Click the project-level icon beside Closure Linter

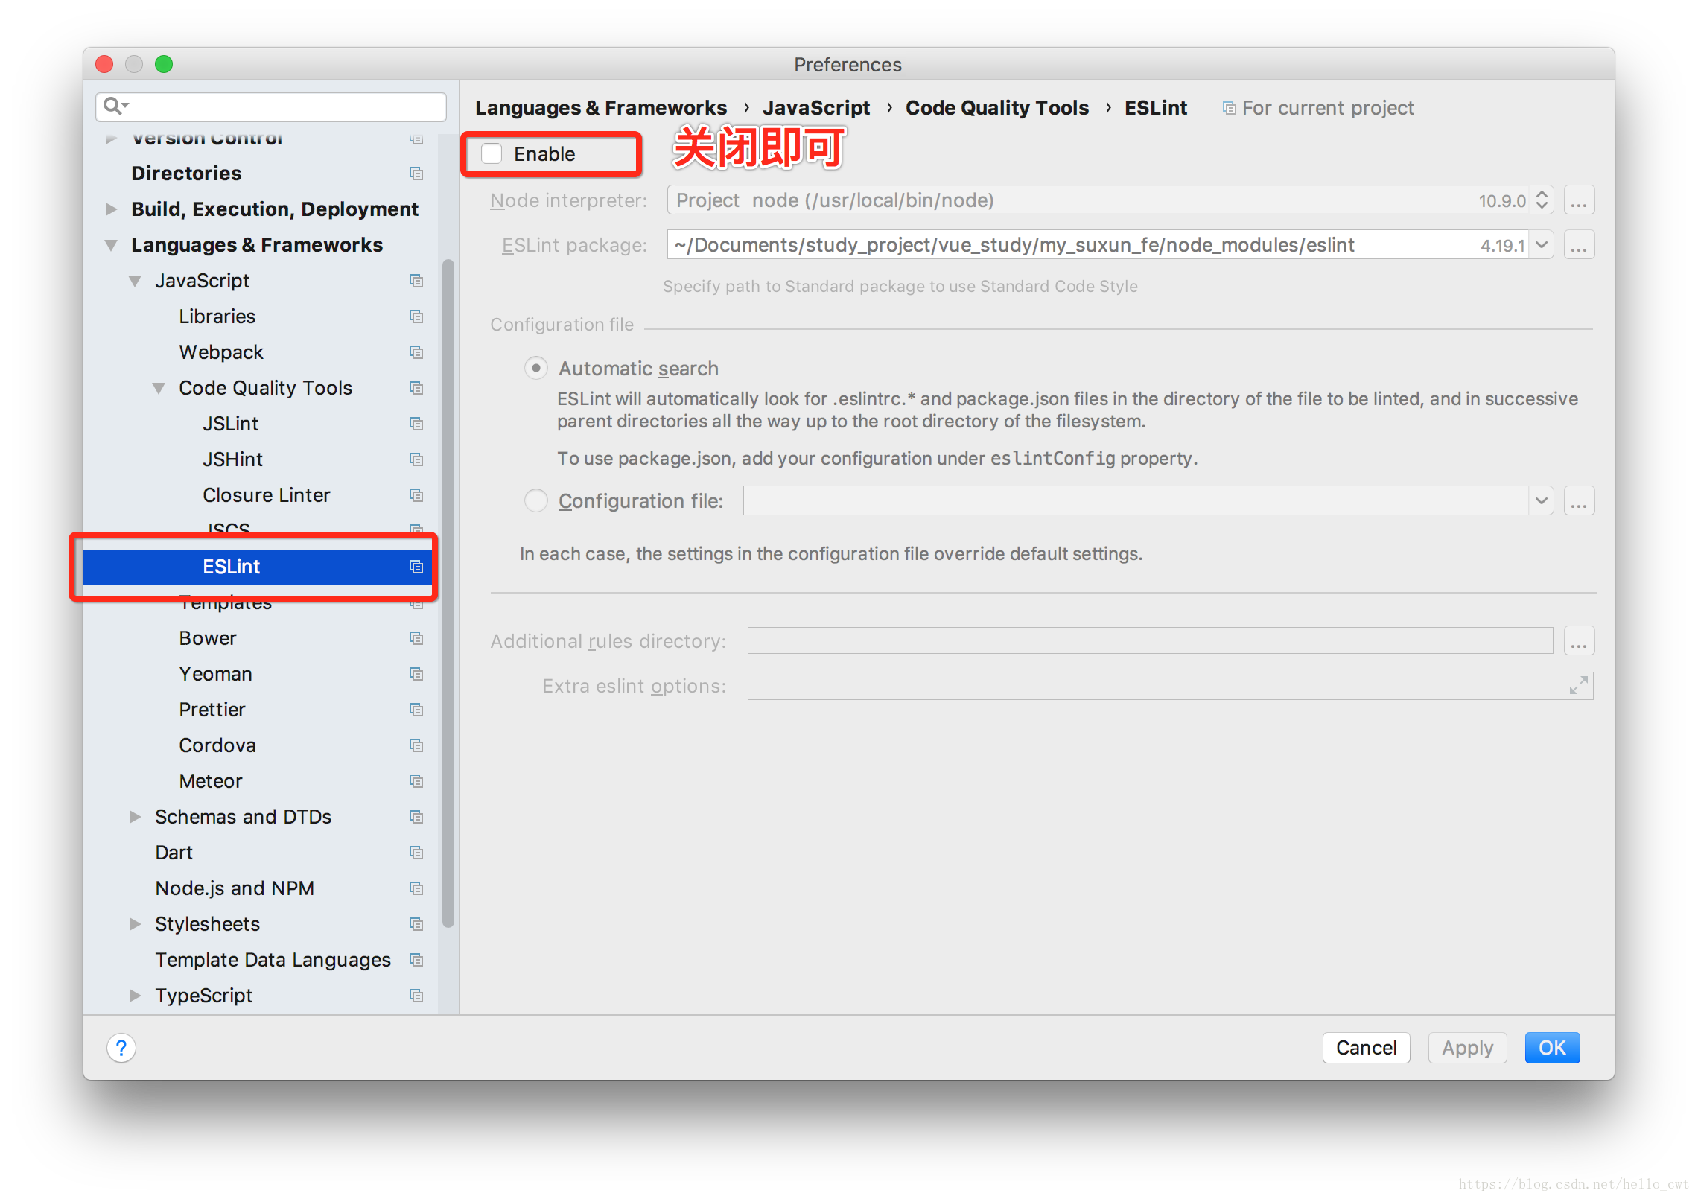[x=416, y=495]
